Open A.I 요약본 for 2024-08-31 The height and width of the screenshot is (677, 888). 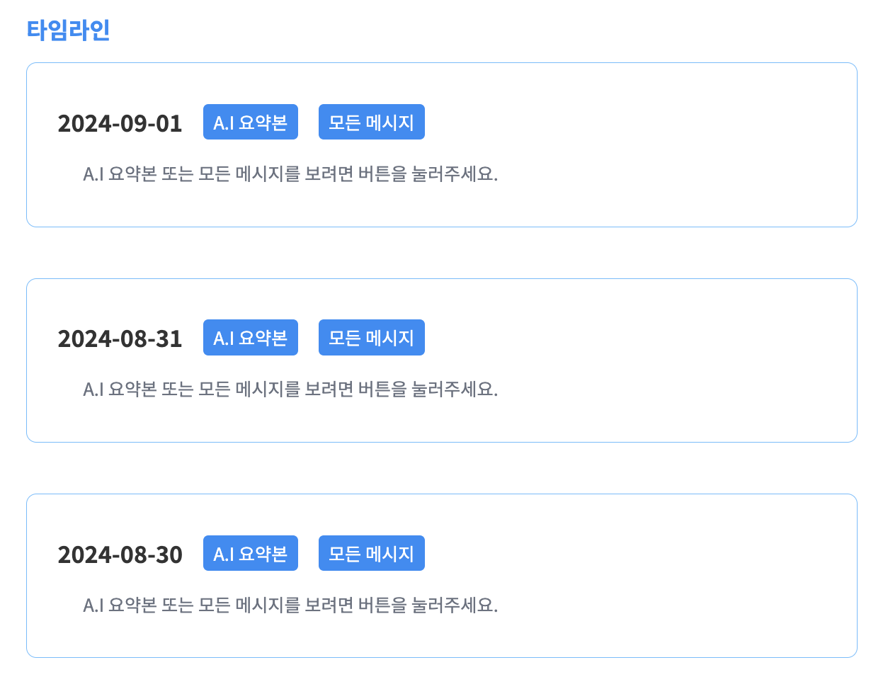[x=250, y=338]
